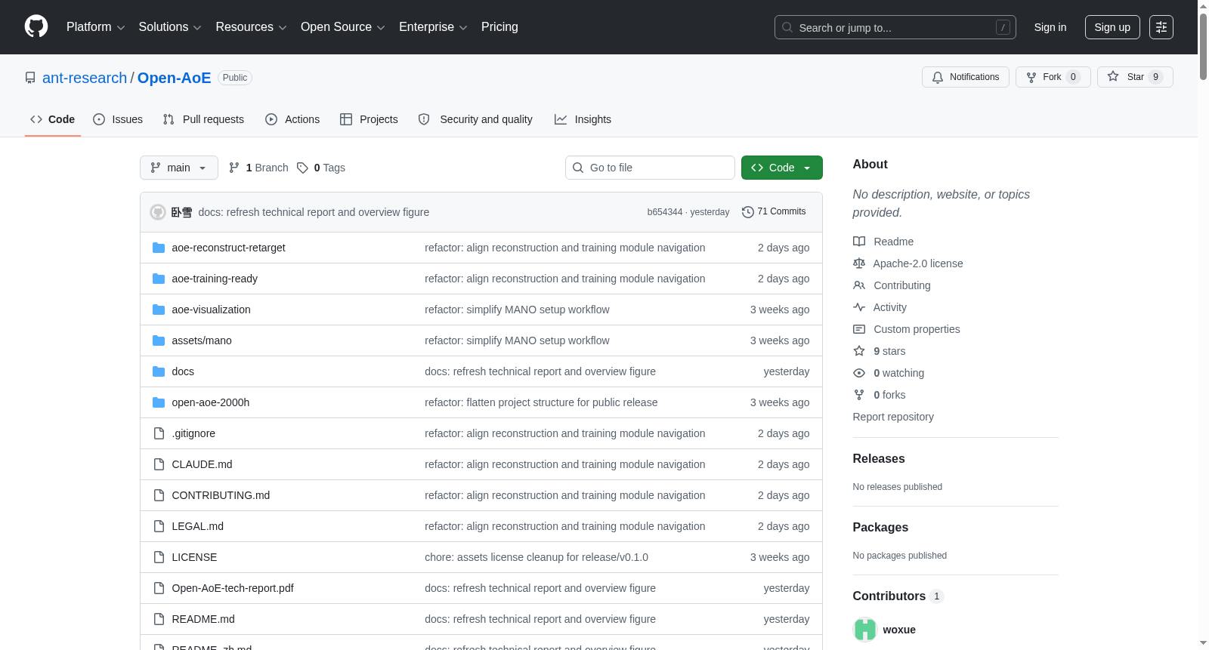Screen dimensions: 1209x650
Task: Click the author avatar on the latest commit
Action: point(158,212)
